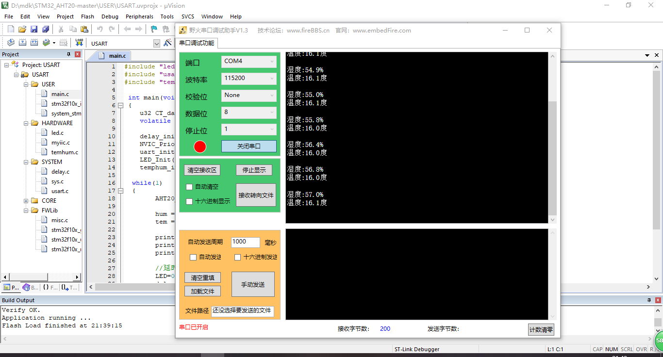Download to flash with LOAD icon
The height and width of the screenshot is (357, 663).
point(79,43)
